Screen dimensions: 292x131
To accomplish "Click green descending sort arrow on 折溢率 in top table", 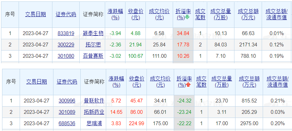I will [x=187, y=18].
